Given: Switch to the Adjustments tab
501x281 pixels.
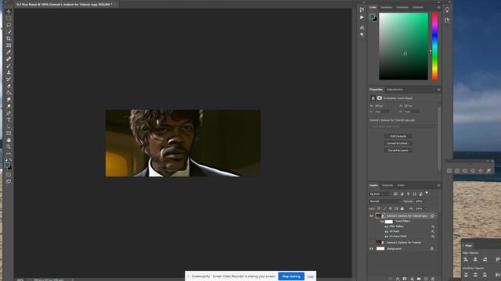Looking at the screenshot, I should (x=395, y=90).
